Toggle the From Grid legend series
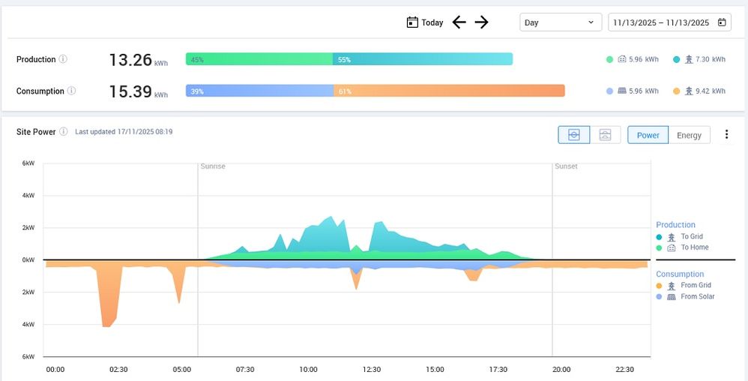Viewport: 748px width, 381px height. [696, 286]
